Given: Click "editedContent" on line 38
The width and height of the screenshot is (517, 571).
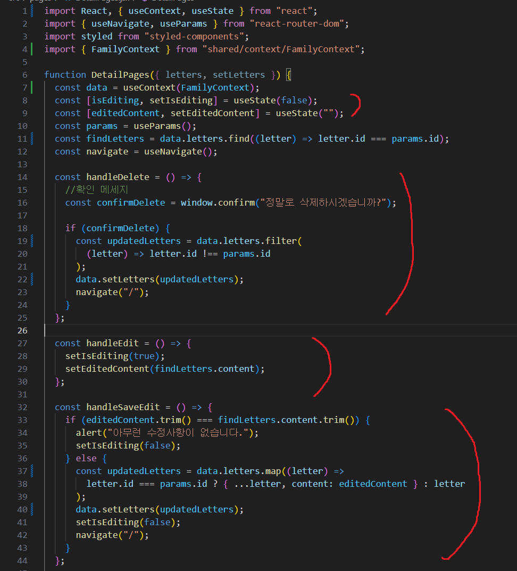Looking at the screenshot, I should (373, 484).
